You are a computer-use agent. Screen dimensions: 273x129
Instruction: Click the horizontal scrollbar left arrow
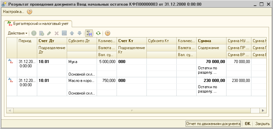point(10,110)
